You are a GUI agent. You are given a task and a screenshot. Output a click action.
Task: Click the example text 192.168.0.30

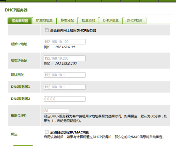tap(65, 47)
